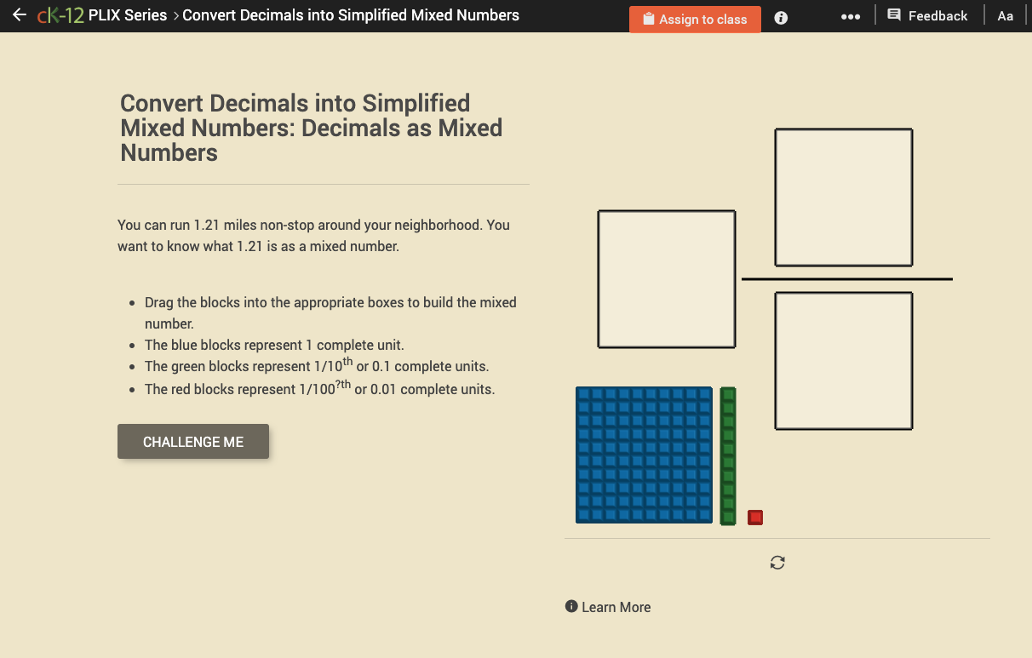
Task: Open the Learn More link
Action: pos(616,606)
